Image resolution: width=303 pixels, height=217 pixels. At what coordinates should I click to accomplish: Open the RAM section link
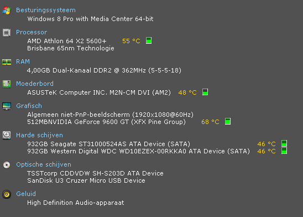[x=23, y=61]
